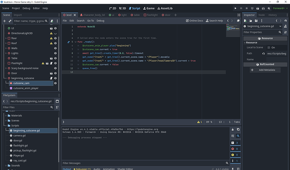Toggle visibility of UI node
The image size is (290, 170).
coord(55,28)
